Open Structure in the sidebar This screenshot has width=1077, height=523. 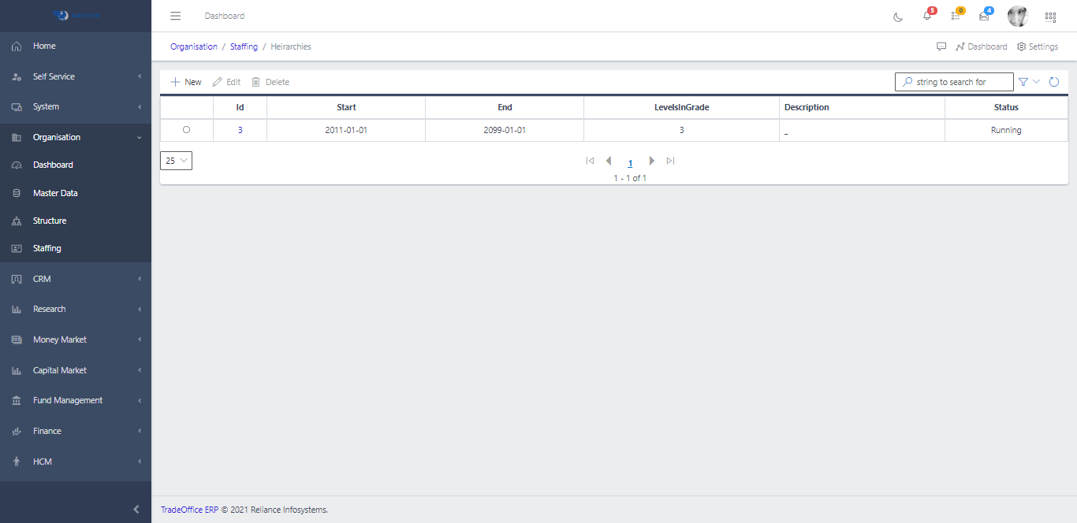click(50, 221)
